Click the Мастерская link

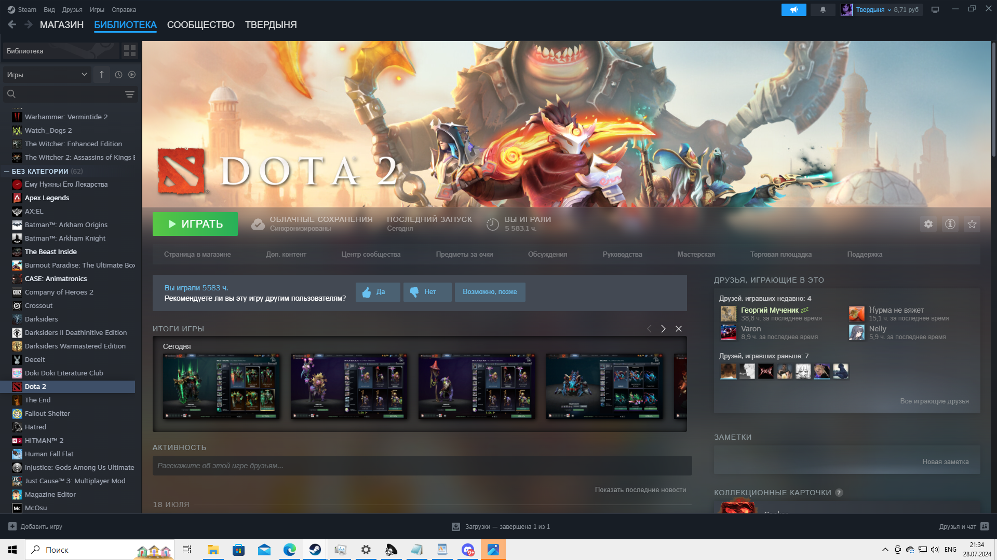[x=696, y=254]
